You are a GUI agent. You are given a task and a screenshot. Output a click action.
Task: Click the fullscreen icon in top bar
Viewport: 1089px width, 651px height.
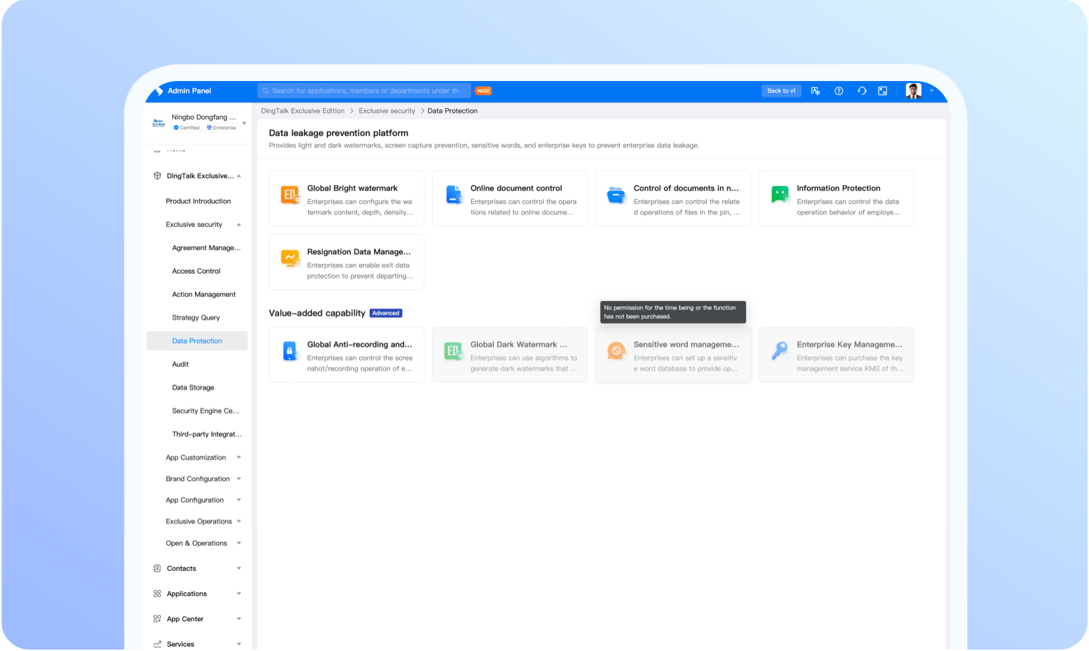click(x=883, y=91)
